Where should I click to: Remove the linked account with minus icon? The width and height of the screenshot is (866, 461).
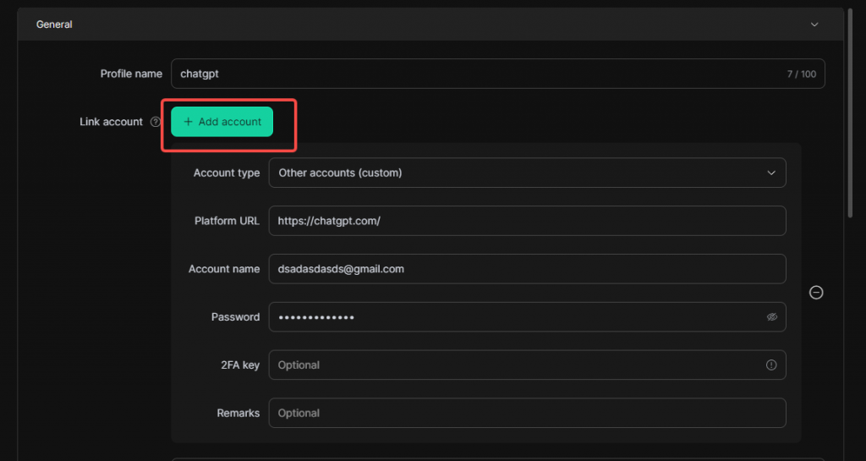coord(816,293)
